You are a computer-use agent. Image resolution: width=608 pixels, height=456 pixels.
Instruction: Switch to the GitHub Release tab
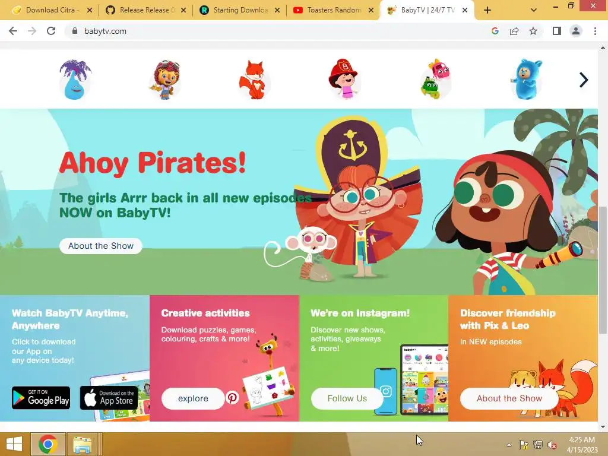(x=147, y=10)
